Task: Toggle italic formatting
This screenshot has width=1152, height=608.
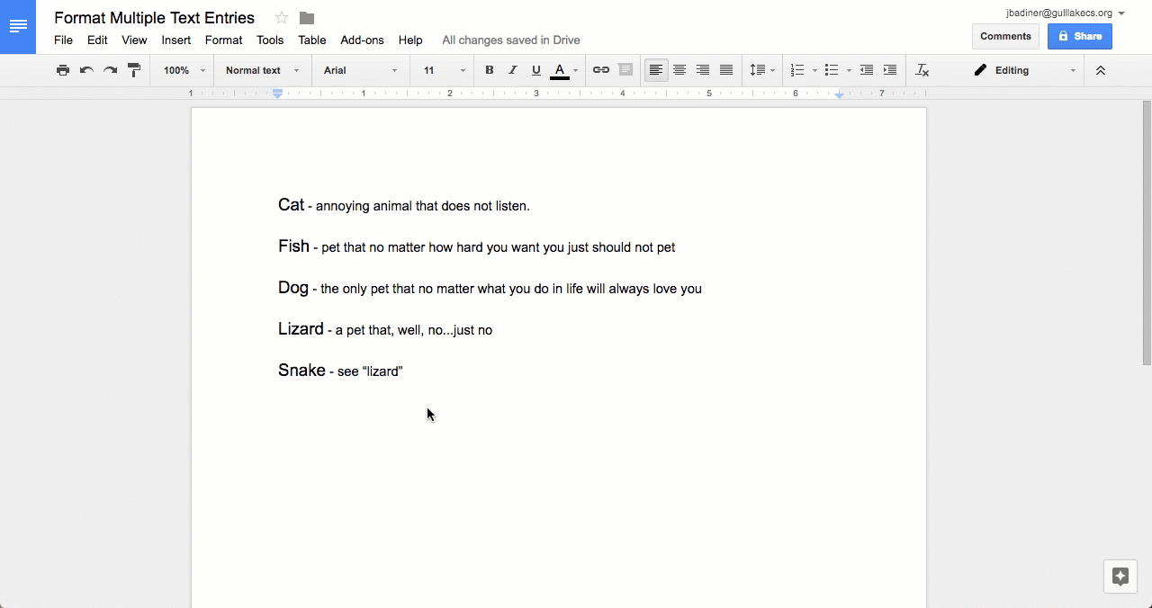Action: [513, 70]
